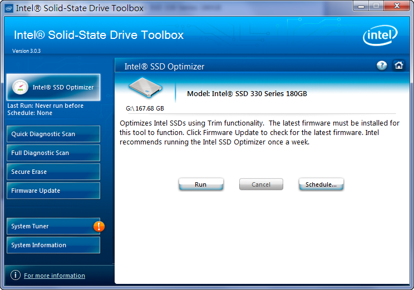Click the title bar application icon
Viewport: 414px width, 290px height.
tap(9, 8)
